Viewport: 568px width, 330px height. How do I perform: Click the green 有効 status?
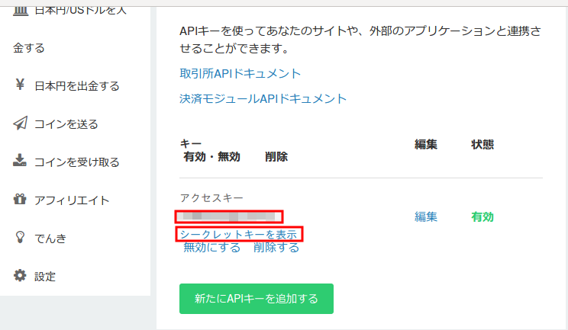click(482, 216)
